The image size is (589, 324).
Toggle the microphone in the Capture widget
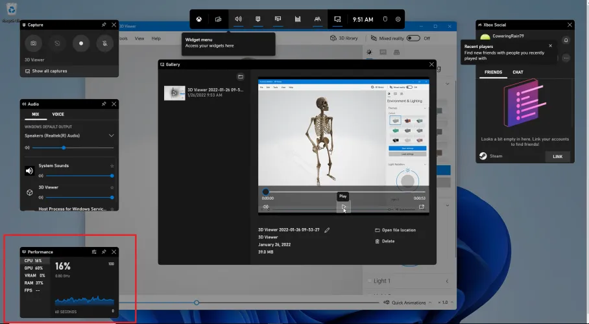tap(104, 44)
